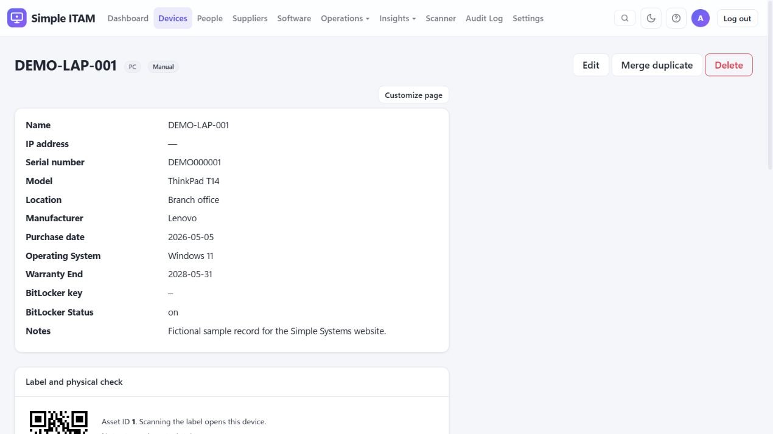Viewport: 773px width, 434px height.
Task: Expand the Insights dropdown menu
Action: pyautogui.click(x=397, y=18)
